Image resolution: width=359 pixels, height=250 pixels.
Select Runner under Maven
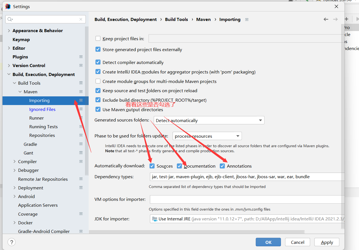(x=37, y=118)
